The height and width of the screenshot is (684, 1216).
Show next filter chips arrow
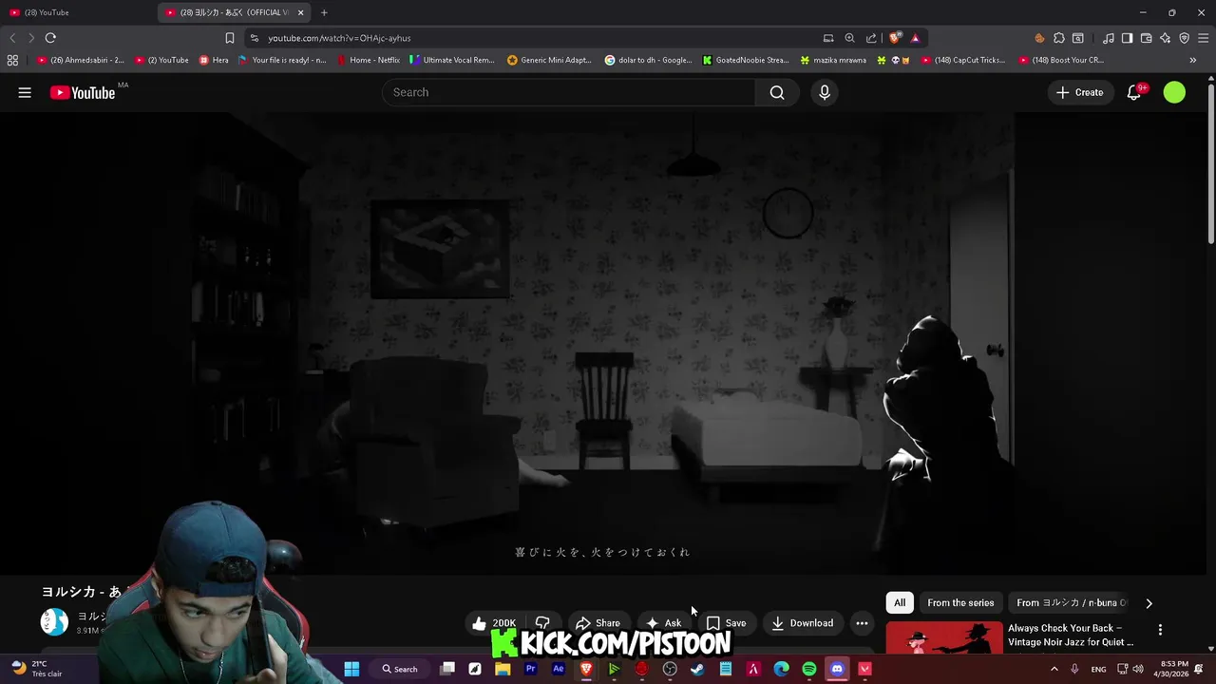coord(1149,603)
